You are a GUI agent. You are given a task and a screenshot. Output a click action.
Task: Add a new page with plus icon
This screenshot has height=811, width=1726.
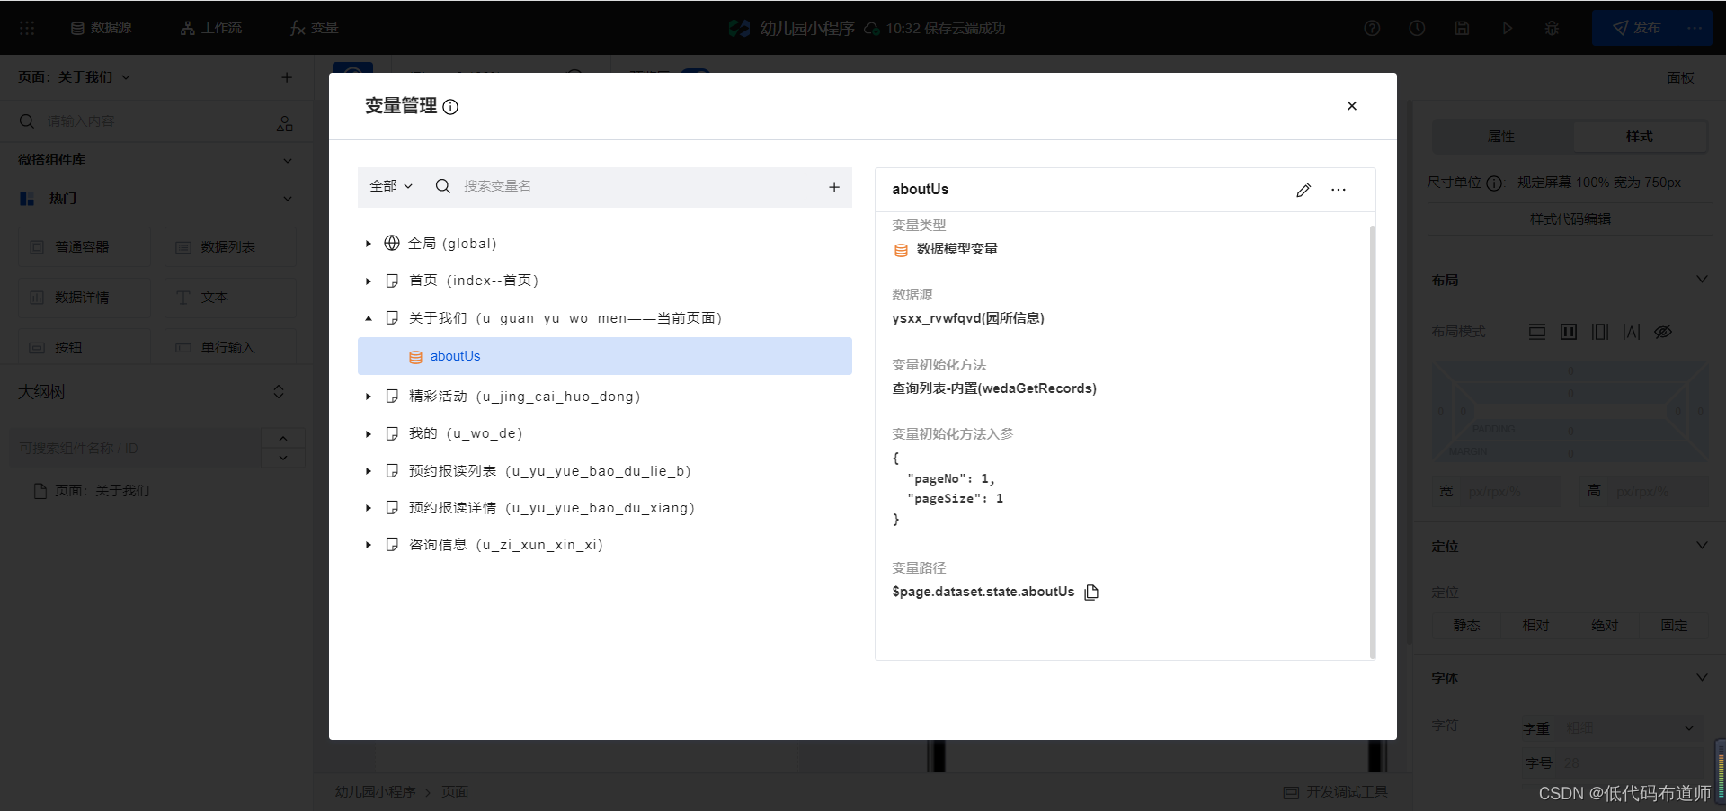[x=287, y=77]
